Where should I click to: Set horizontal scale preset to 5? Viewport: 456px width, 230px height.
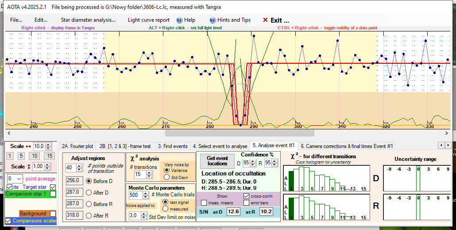point(21,156)
